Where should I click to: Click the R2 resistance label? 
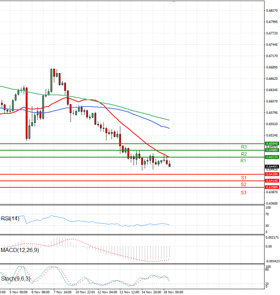coord(244,154)
